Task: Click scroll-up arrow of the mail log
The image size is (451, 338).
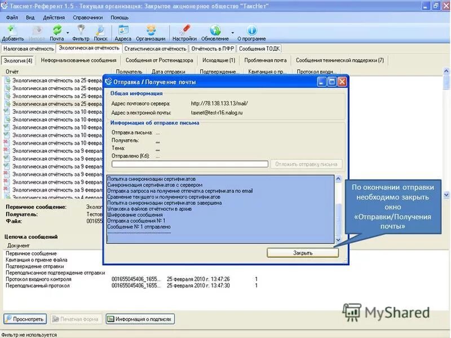Action: coord(338,179)
